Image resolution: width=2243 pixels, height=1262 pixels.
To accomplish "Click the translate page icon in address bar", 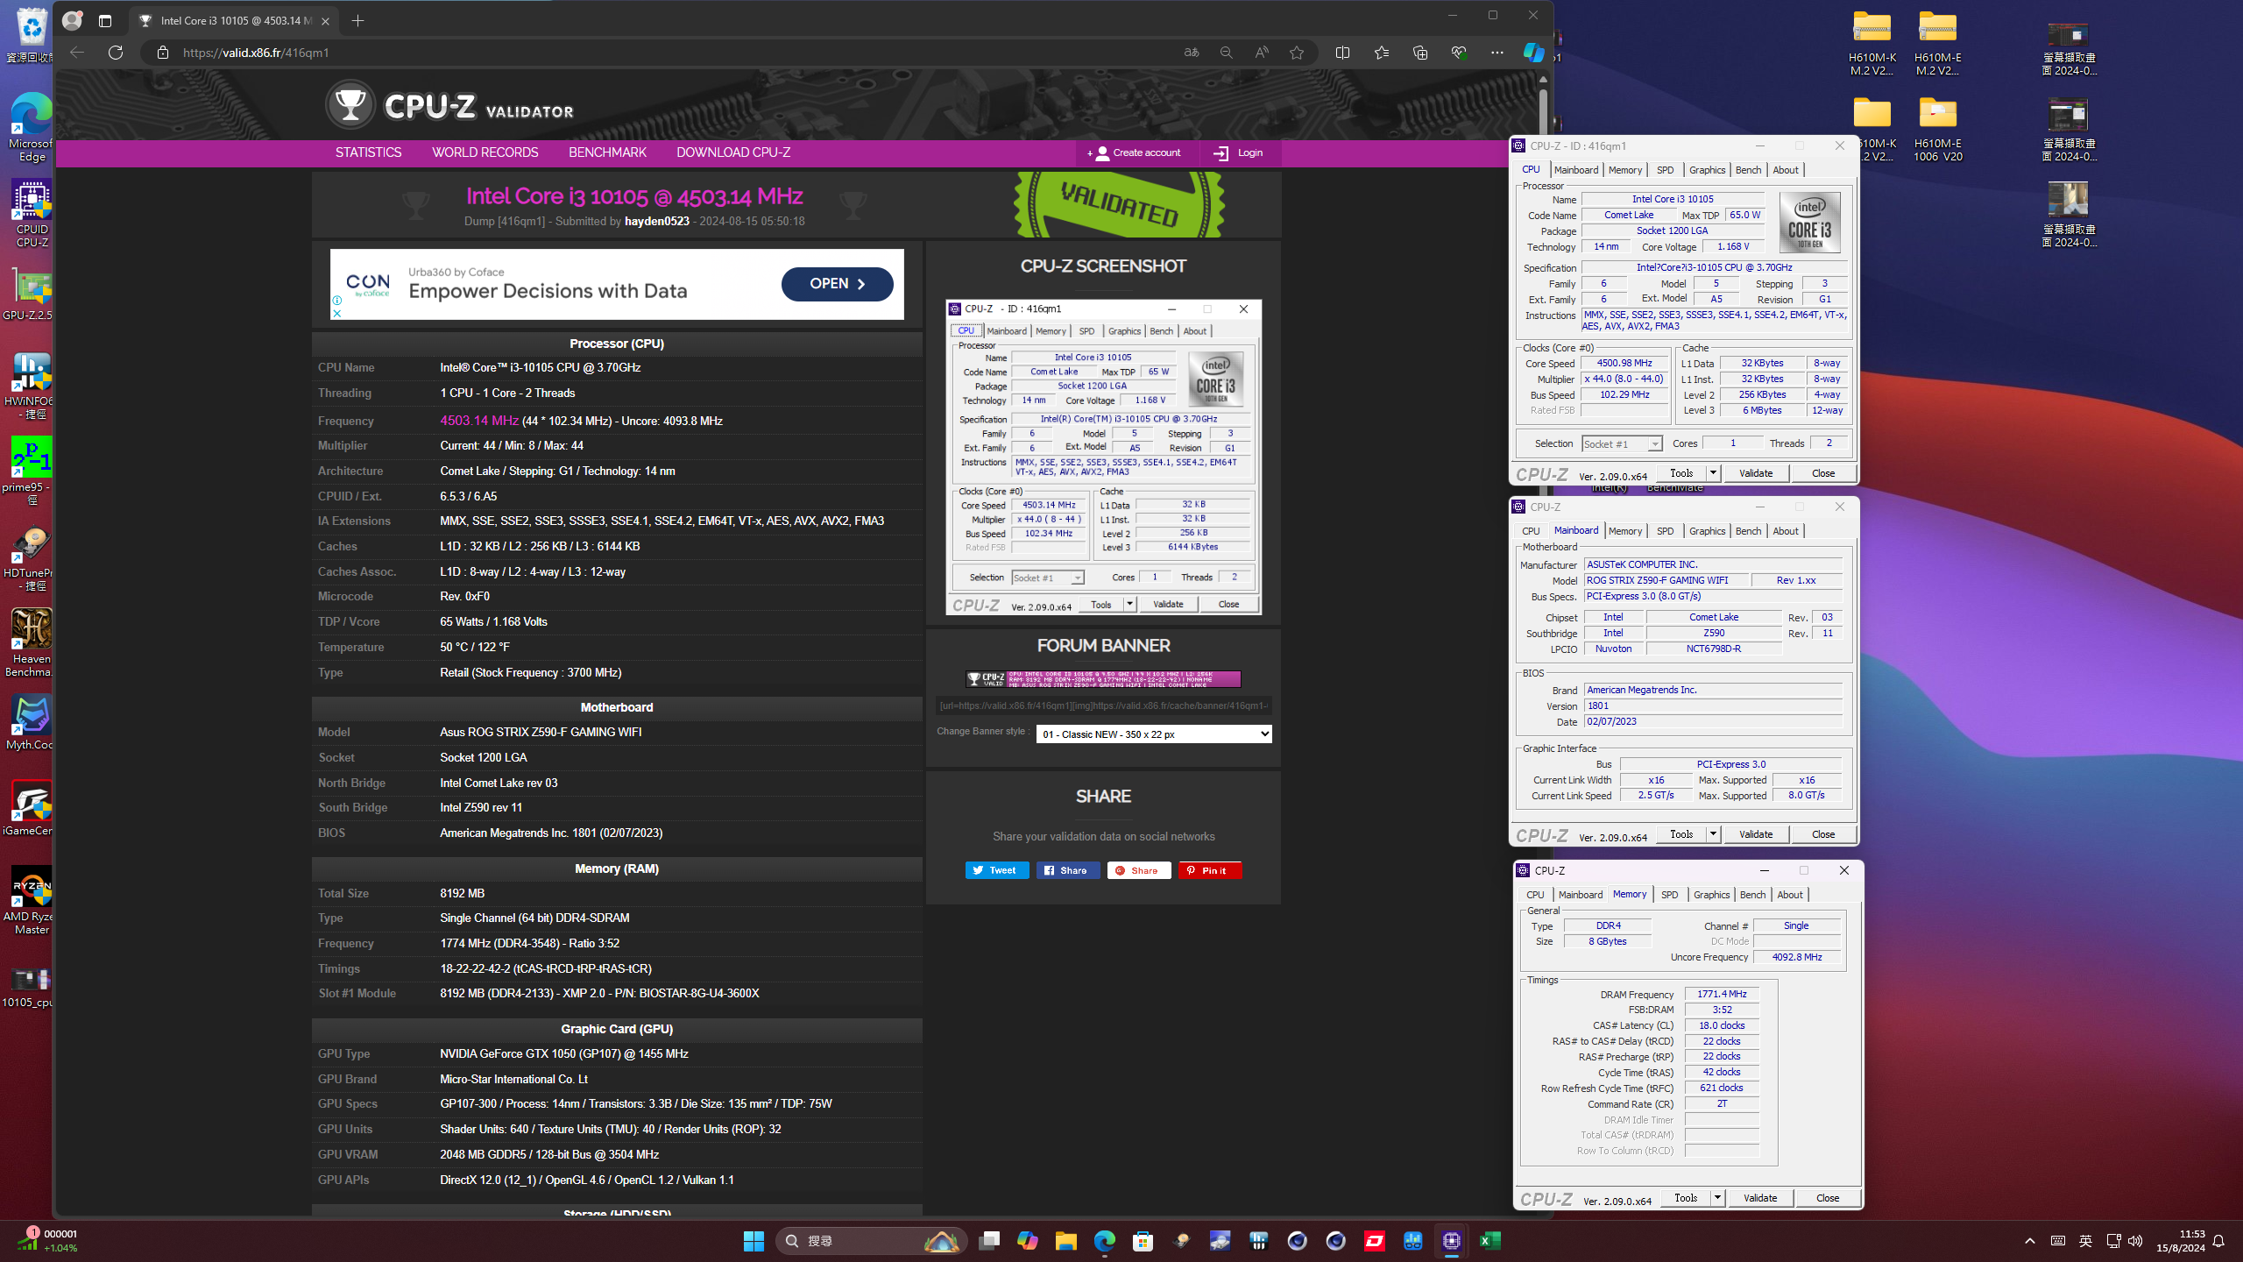I will [x=1191, y=53].
